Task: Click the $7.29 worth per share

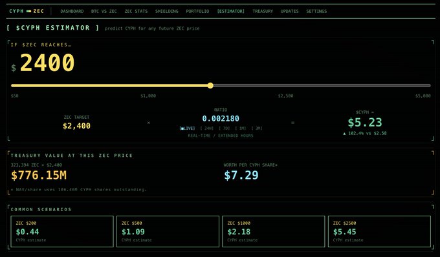Action: coord(241,175)
